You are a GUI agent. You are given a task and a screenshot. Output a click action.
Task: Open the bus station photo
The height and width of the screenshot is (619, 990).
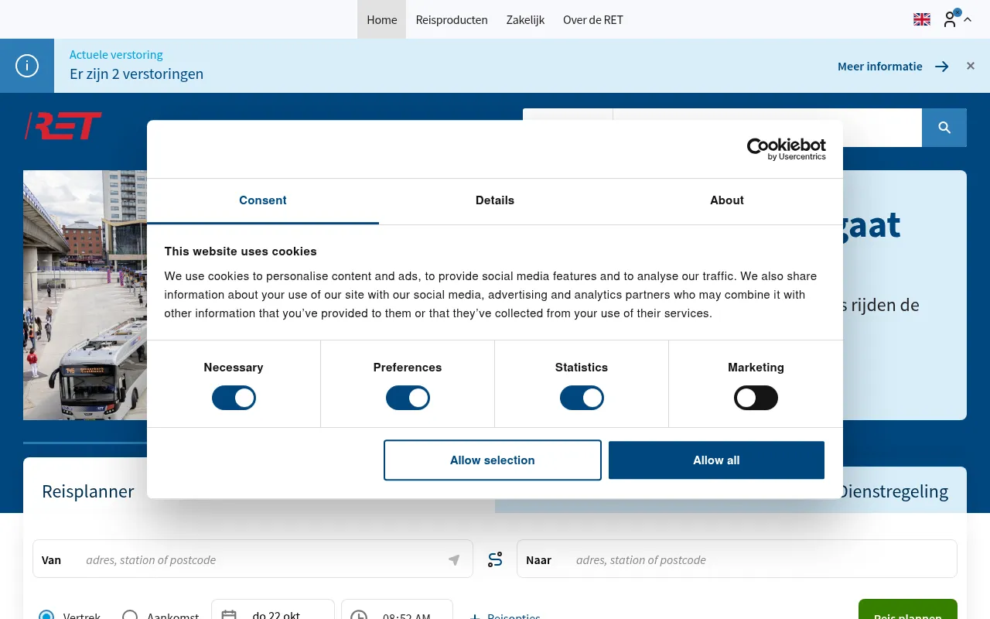[x=85, y=296]
